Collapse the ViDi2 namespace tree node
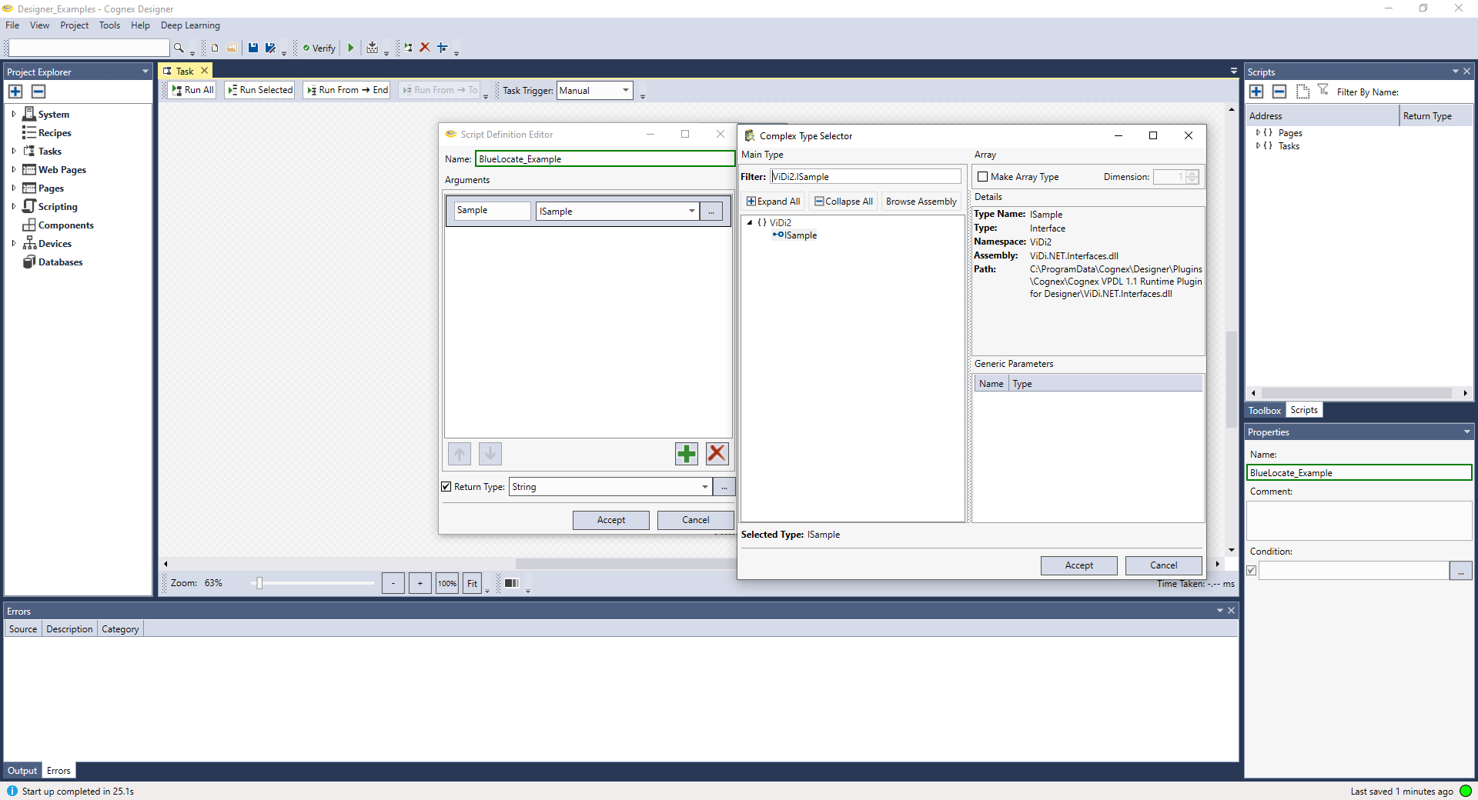Viewport: 1478px width, 800px height. point(749,222)
